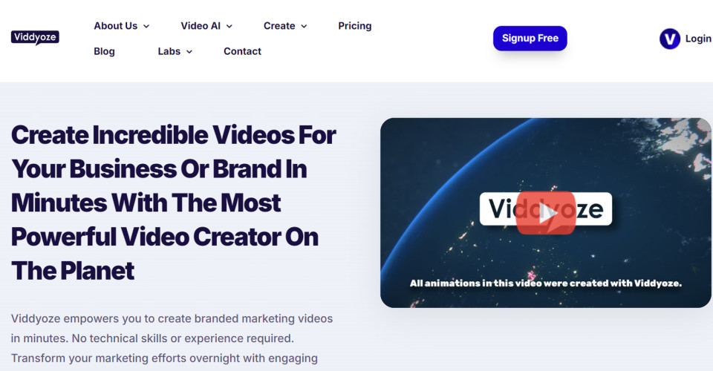Click the Signup Free button
Image resolution: width=713 pixels, height=371 pixels.
[530, 38]
